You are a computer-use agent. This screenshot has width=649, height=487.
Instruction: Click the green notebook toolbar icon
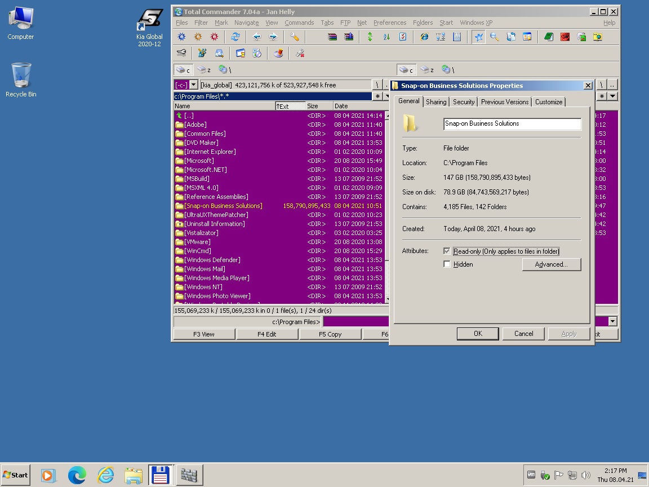(x=549, y=37)
